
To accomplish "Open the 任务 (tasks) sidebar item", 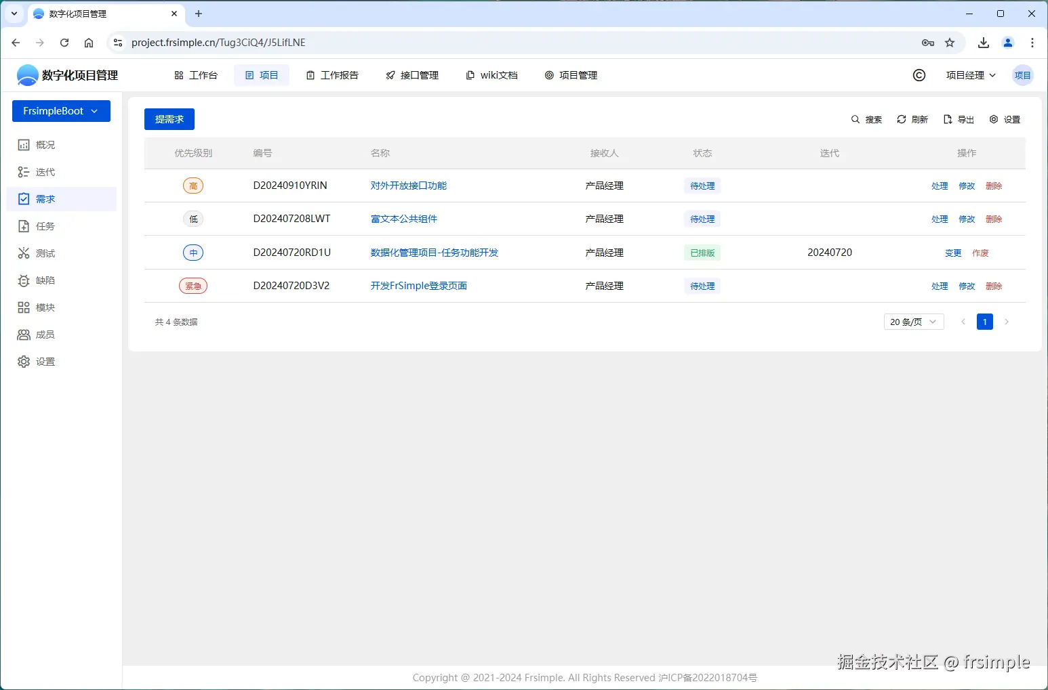I will click(24, 225).
